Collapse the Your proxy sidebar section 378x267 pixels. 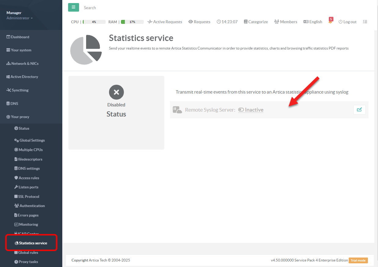[x=20, y=117]
